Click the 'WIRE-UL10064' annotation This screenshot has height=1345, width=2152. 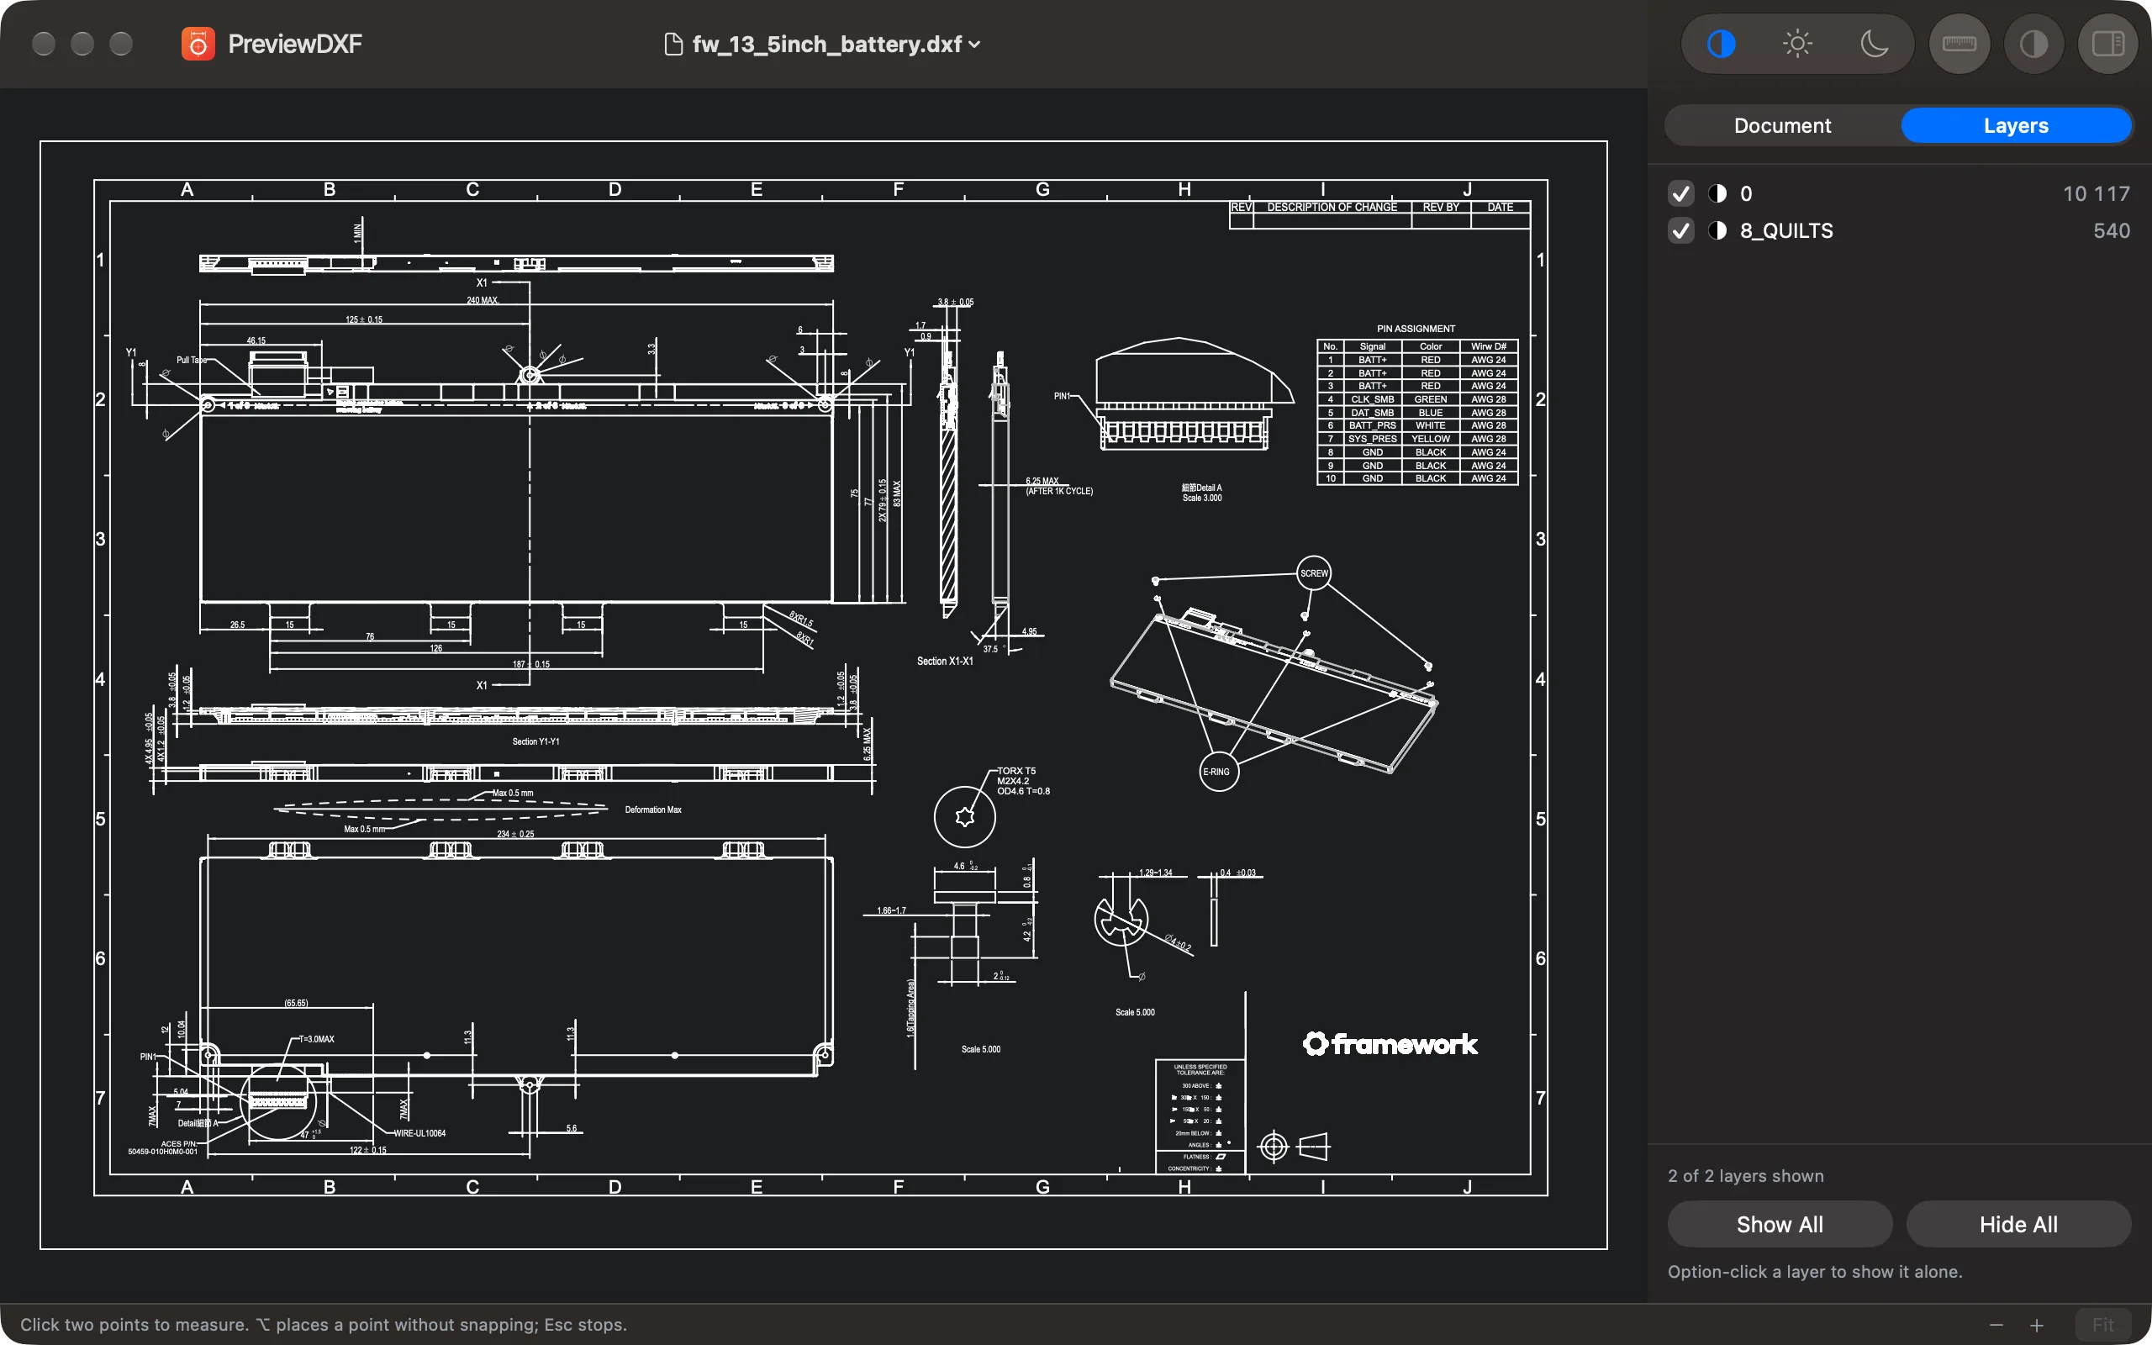tap(419, 1133)
